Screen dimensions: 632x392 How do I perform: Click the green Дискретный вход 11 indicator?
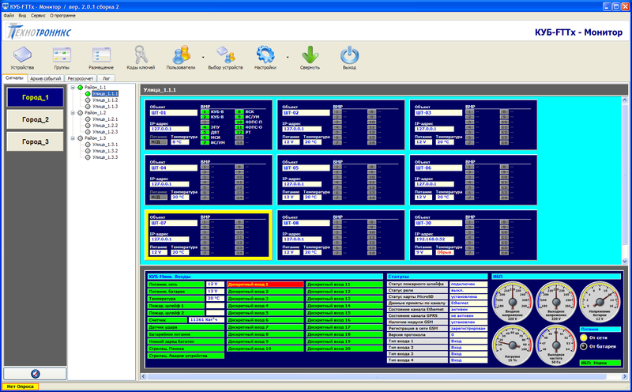pyautogui.click(x=344, y=285)
